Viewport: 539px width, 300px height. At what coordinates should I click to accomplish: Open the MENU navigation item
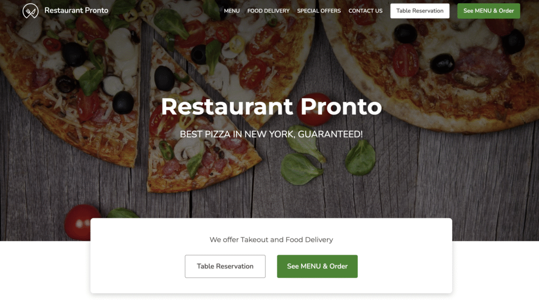[232, 11]
